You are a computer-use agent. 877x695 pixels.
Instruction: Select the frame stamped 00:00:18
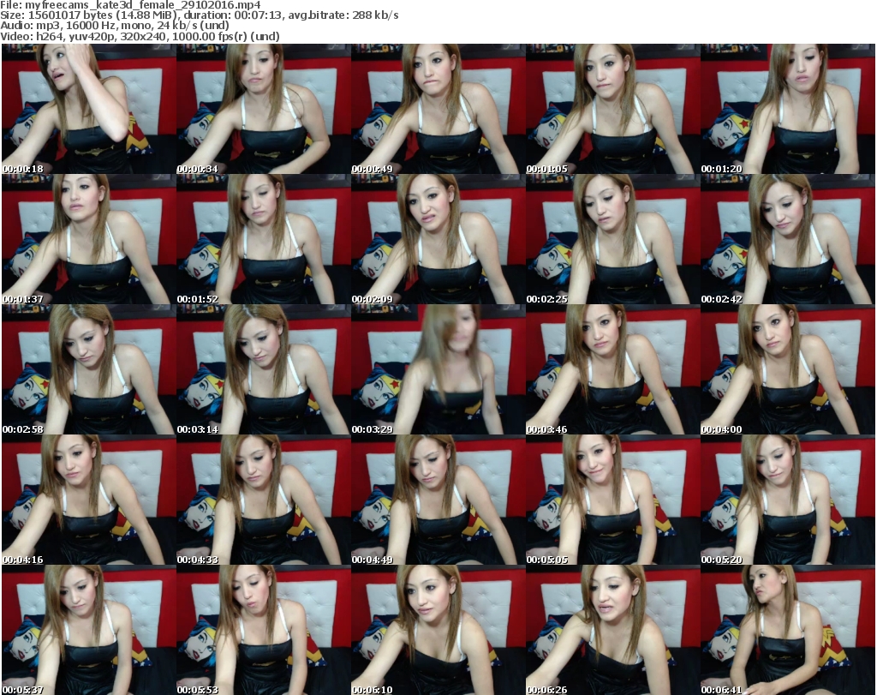pos(89,109)
